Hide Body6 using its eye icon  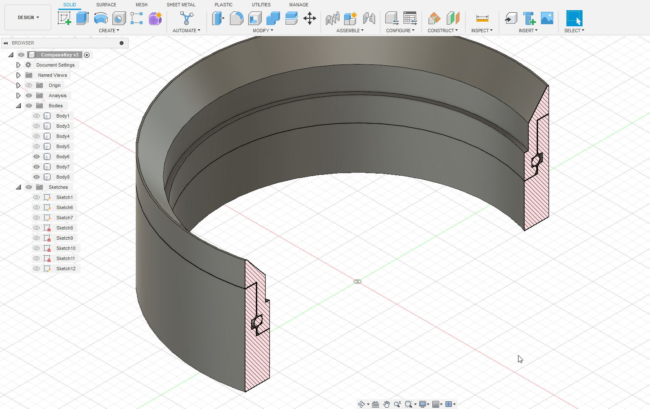click(x=36, y=157)
